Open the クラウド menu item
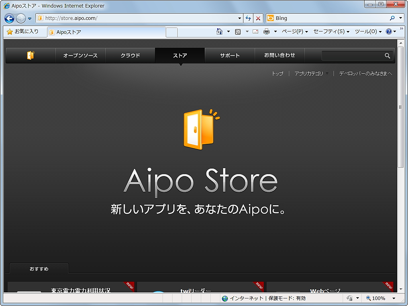The width and height of the screenshot is (408, 306). pyautogui.click(x=130, y=55)
